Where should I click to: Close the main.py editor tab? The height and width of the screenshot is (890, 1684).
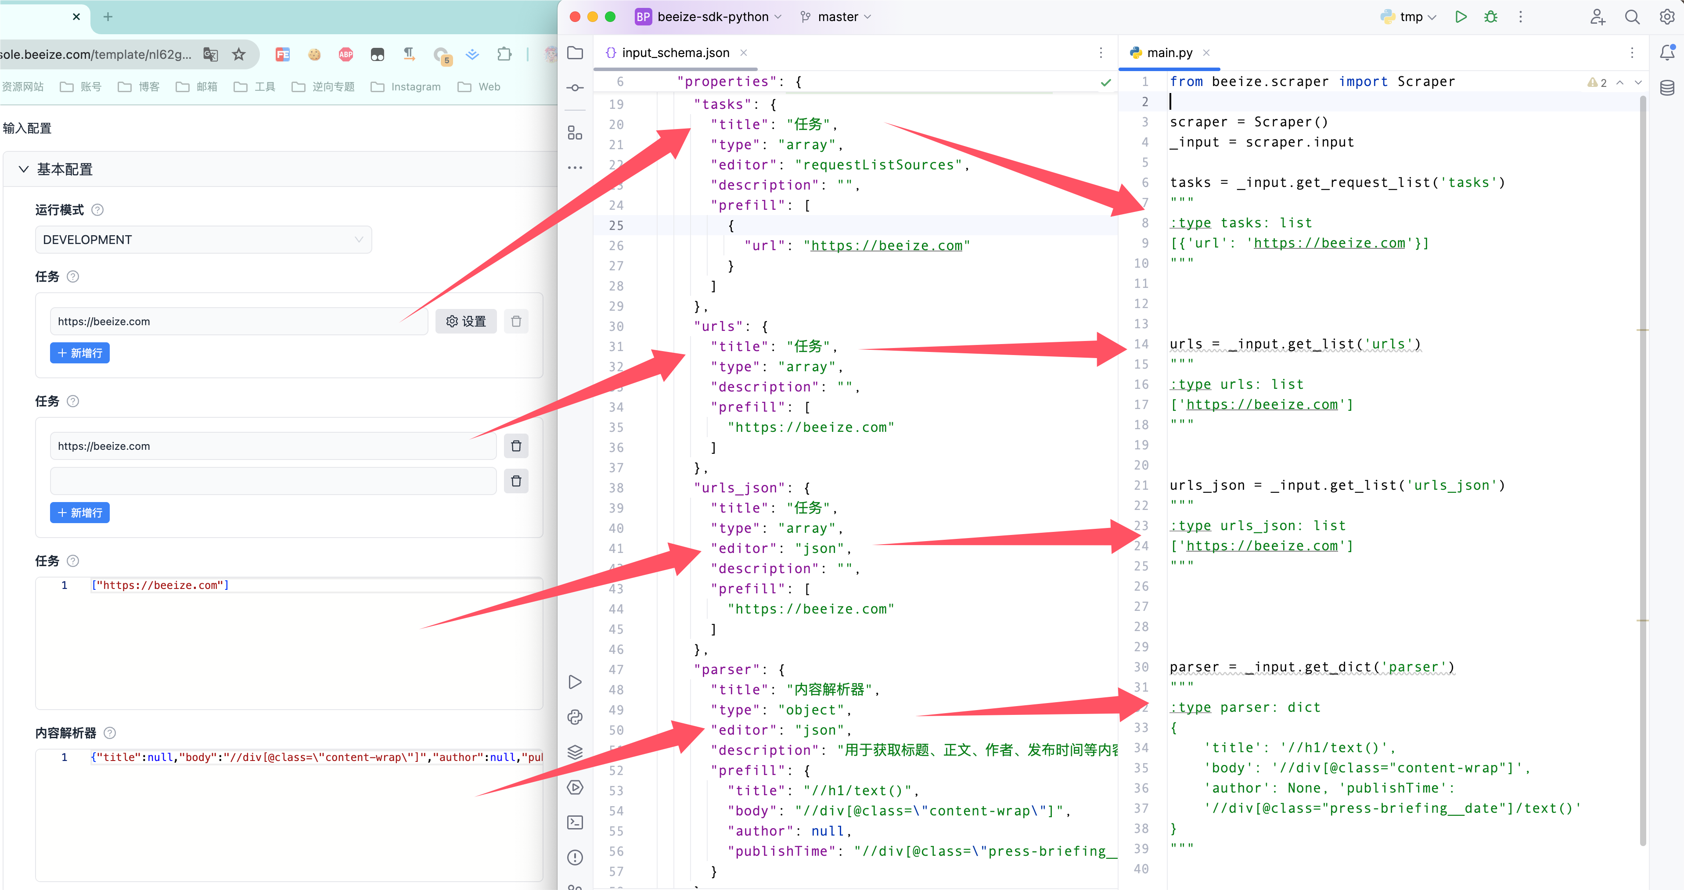[1206, 53]
